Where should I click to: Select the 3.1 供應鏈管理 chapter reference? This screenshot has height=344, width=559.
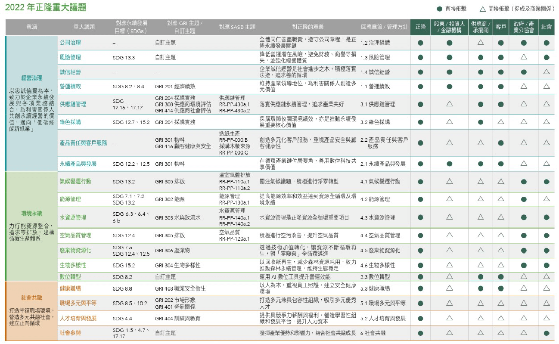click(x=378, y=104)
